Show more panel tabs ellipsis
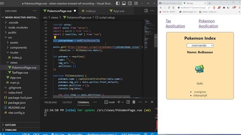241x135 pixels. pyautogui.click(x=95, y=102)
